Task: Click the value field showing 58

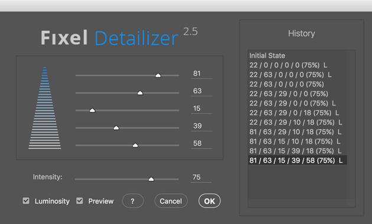Action: [201, 143]
